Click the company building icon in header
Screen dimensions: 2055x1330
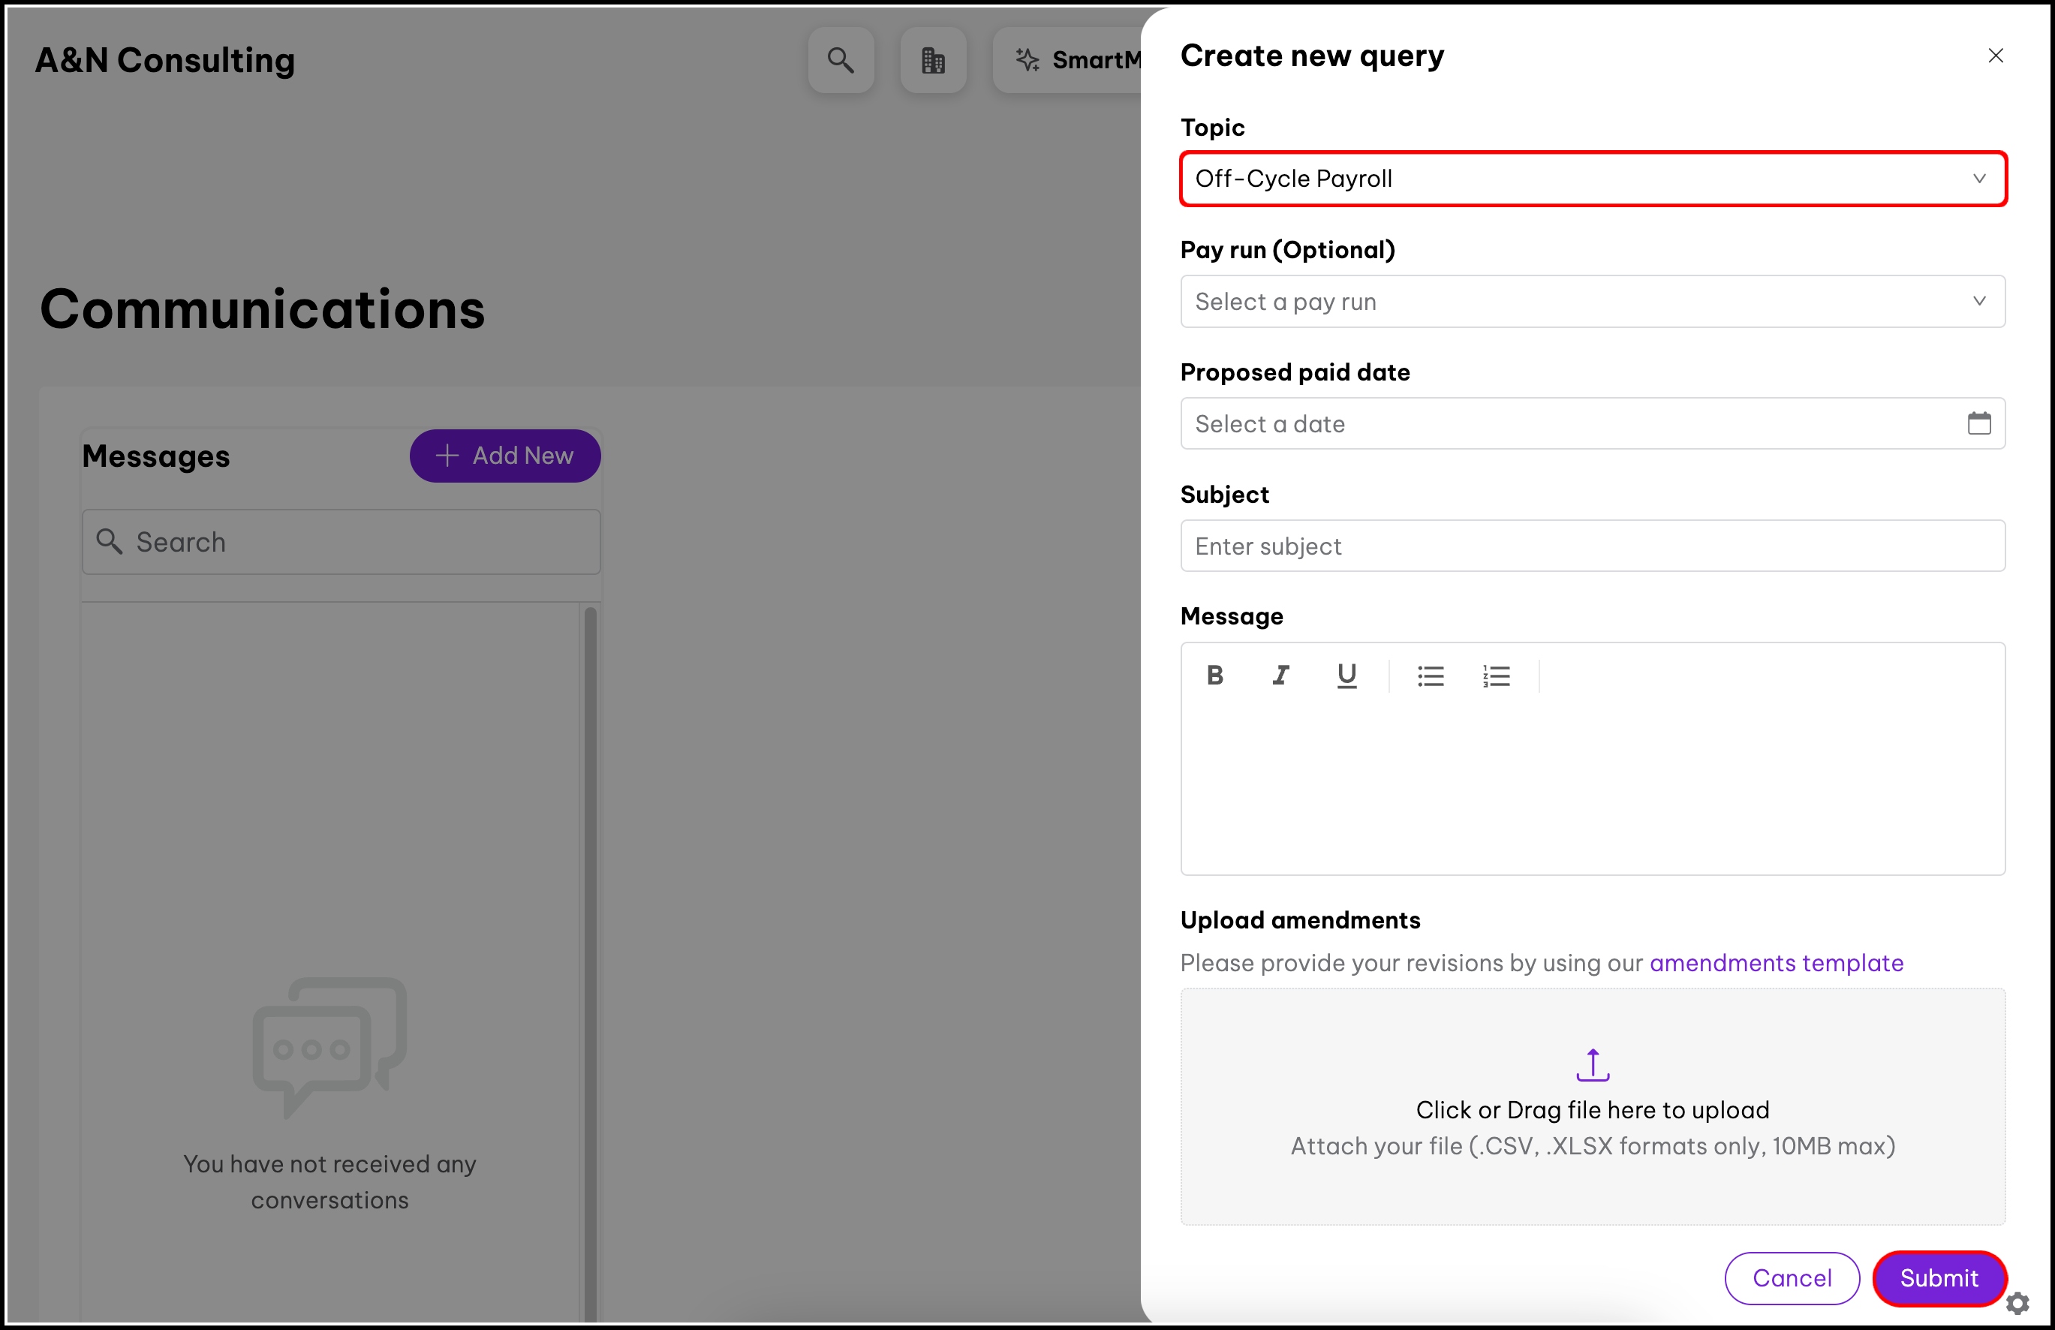(932, 59)
